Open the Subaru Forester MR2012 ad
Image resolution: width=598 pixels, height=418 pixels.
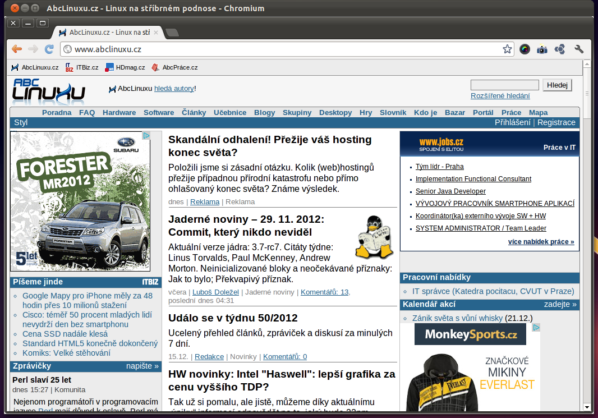pos(80,201)
